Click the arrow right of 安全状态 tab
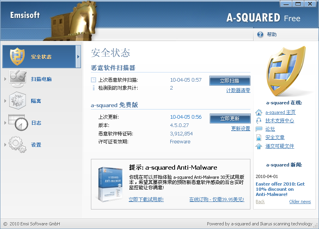This screenshot has width=319, height=229. [x=78, y=57]
